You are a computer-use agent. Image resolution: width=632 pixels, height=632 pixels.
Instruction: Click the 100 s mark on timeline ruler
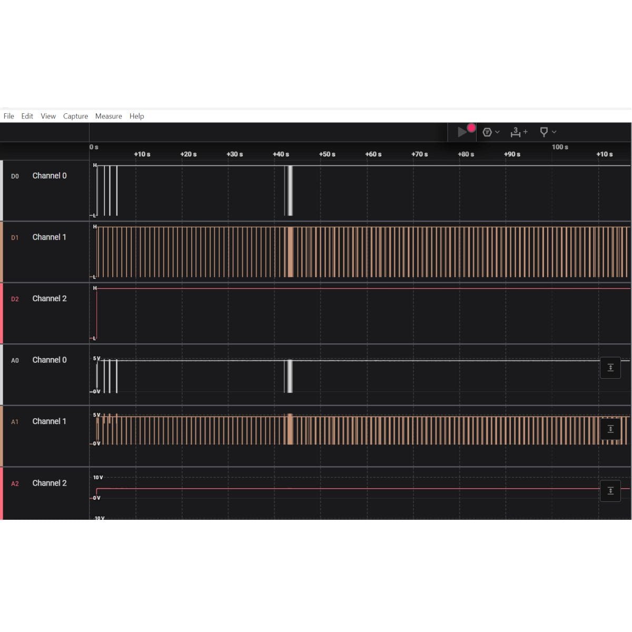tap(560, 147)
